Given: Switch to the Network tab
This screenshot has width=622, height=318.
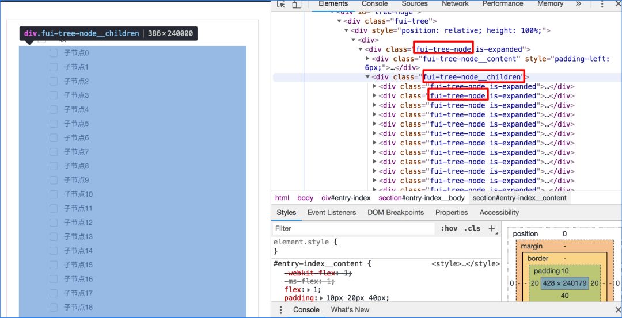Looking at the screenshot, I should pos(455,4).
